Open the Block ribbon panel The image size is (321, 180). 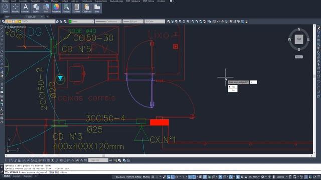[46, 8]
